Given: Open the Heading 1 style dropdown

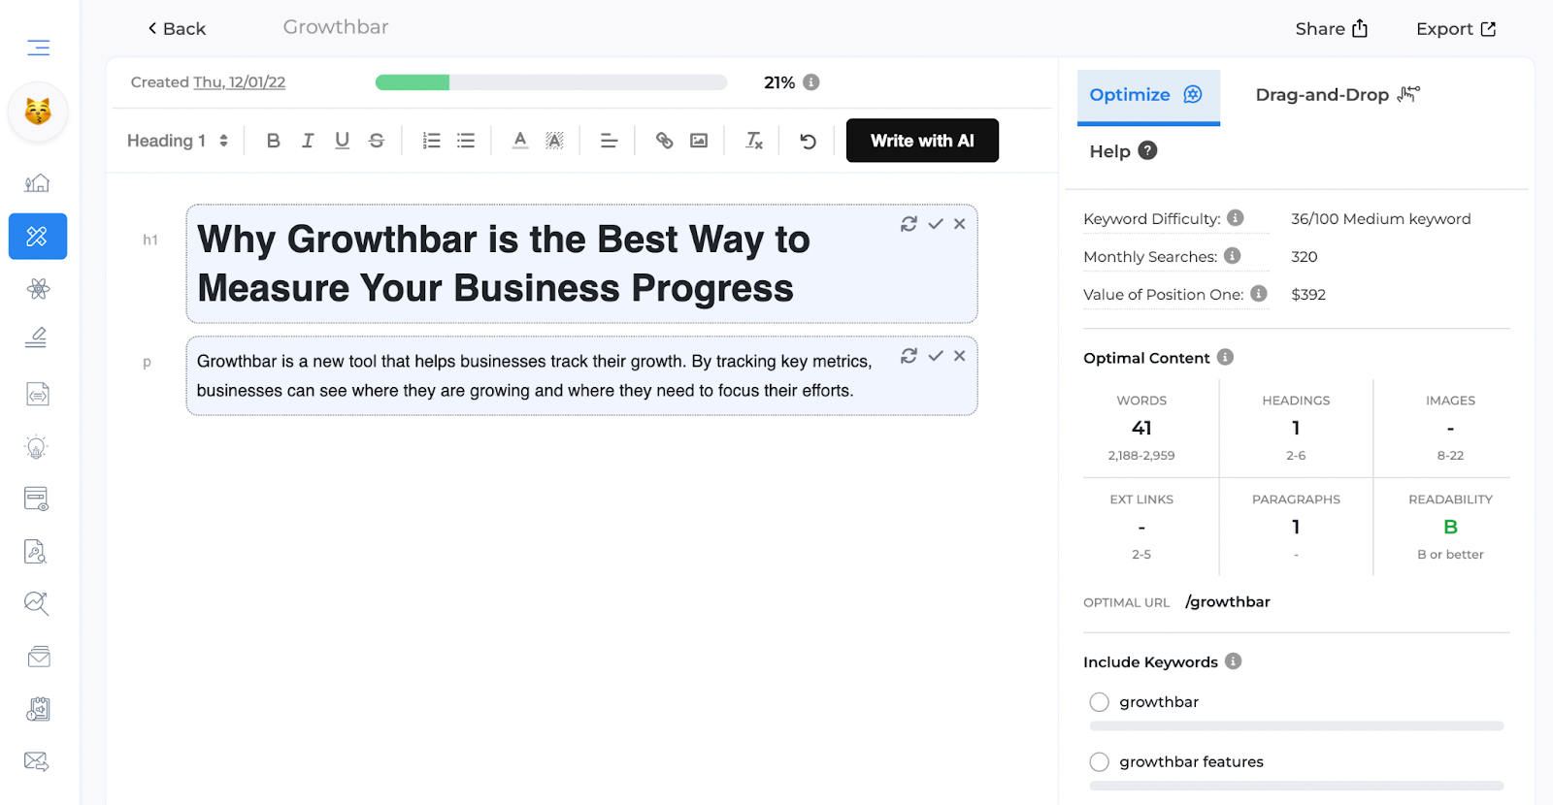Looking at the screenshot, I should [x=178, y=141].
